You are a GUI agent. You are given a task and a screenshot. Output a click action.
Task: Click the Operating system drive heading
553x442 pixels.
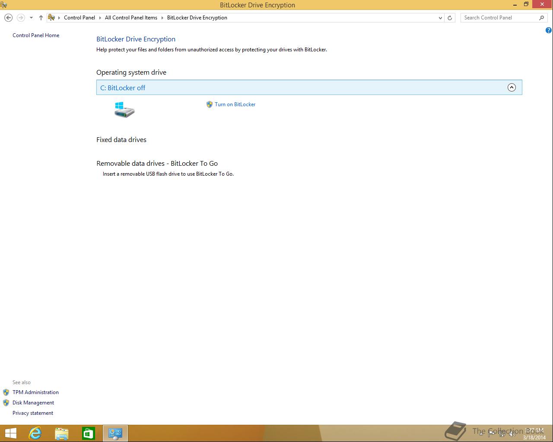(131, 73)
